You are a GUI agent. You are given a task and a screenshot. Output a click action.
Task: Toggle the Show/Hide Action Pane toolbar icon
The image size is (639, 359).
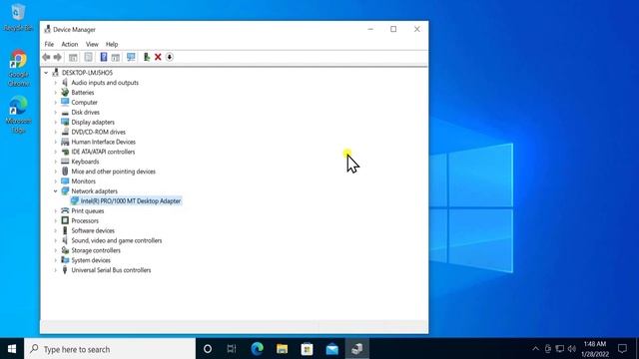(x=116, y=58)
